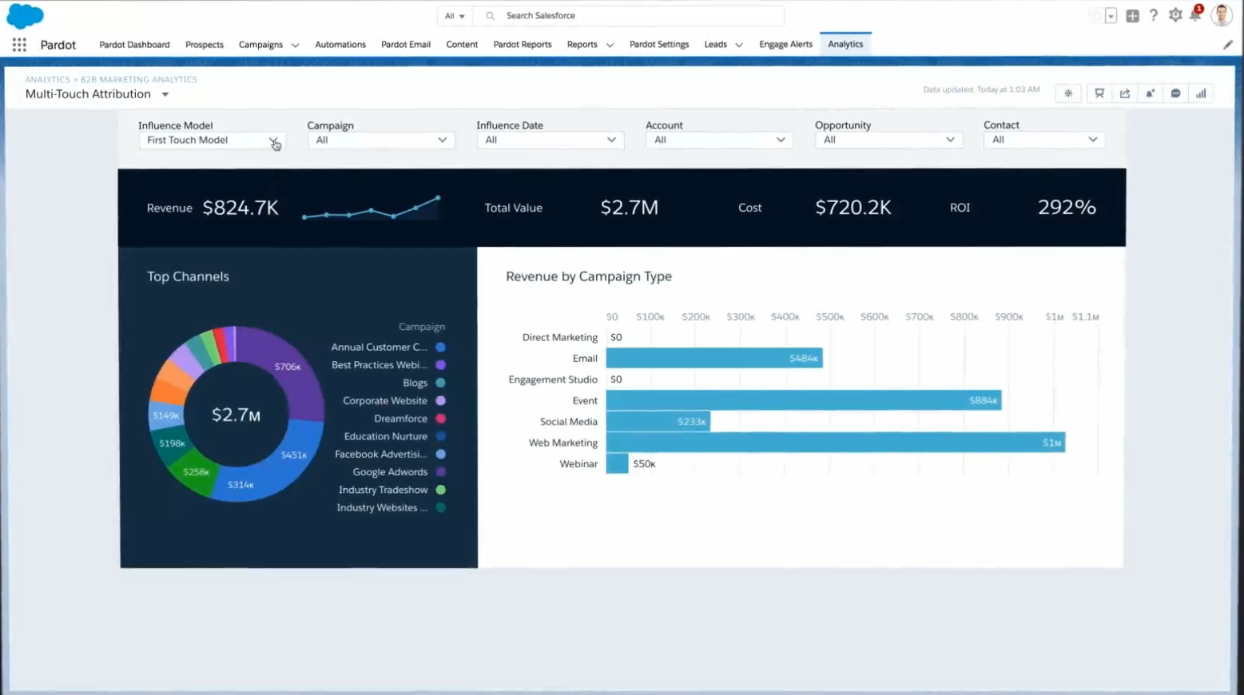Open the notifications bell
Screen dimensions: 1244x695
tap(1195, 14)
